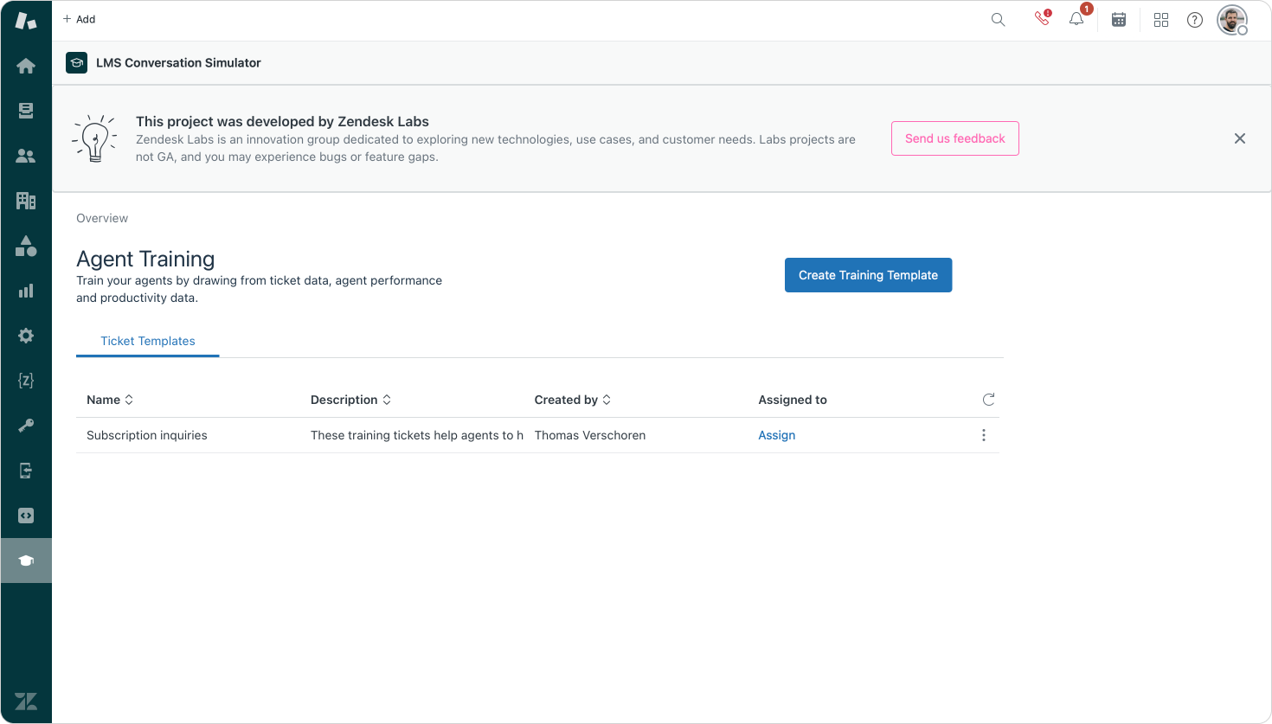
Task: Open the Views icon in sidebar
Action: pos(26,111)
